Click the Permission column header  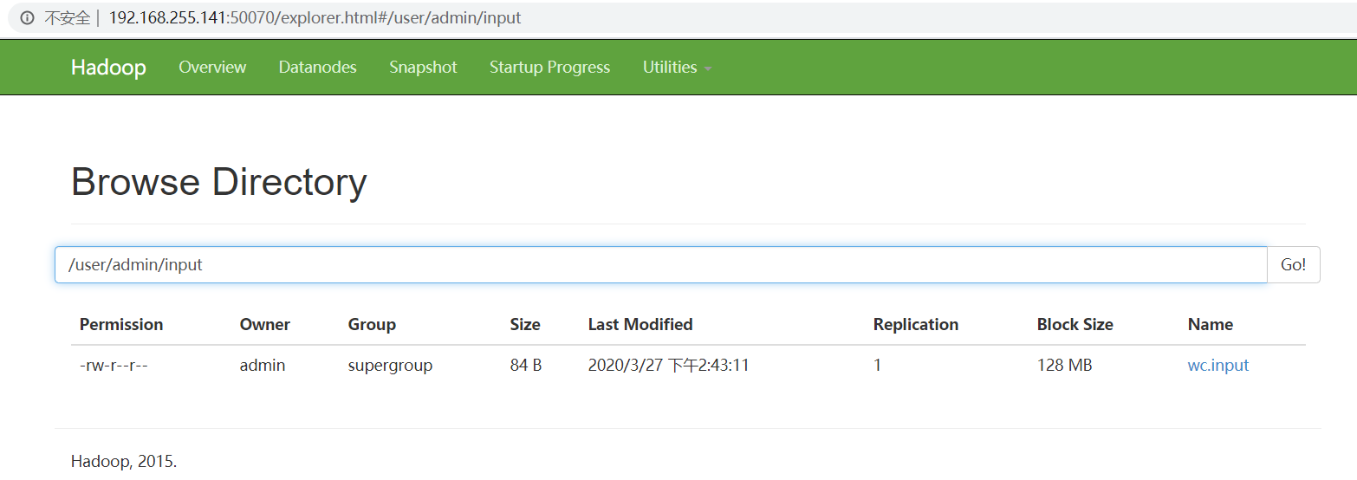tap(121, 325)
